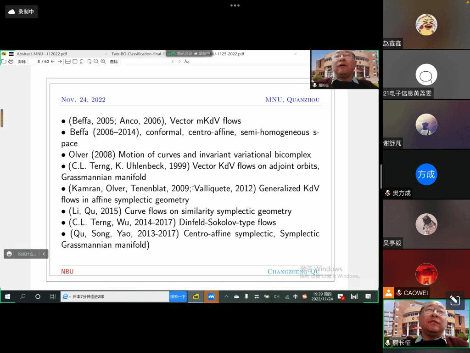Go to the previous page arrow
Screen dimensions: 470x353
[53, 61]
